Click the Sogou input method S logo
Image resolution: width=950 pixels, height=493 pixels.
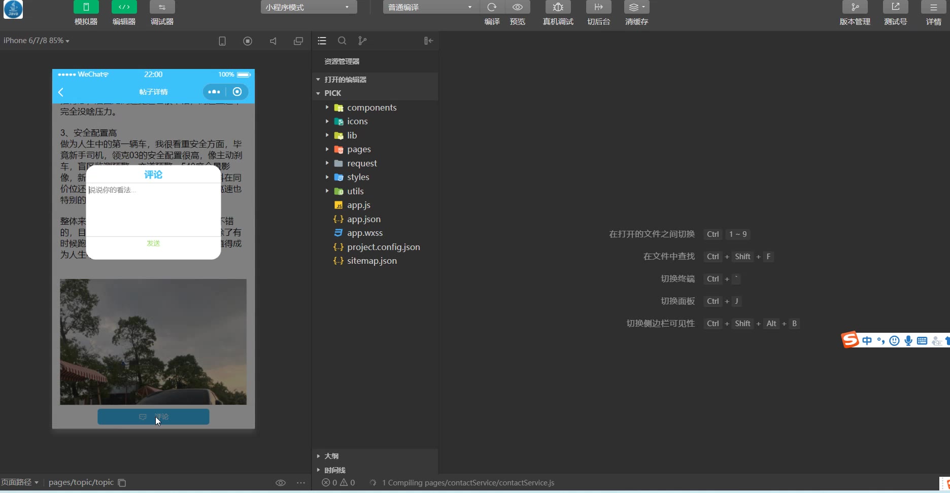pyautogui.click(x=851, y=340)
